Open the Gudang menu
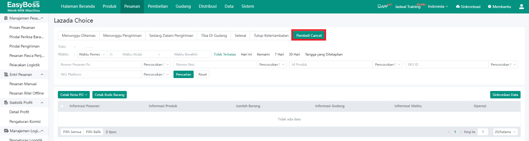Screen dimensions: 529x141 (183, 6)
